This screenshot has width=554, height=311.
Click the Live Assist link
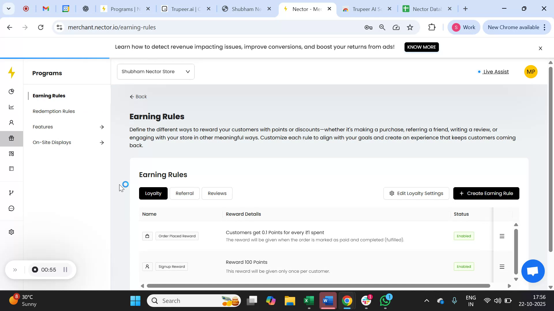(496, 72)
